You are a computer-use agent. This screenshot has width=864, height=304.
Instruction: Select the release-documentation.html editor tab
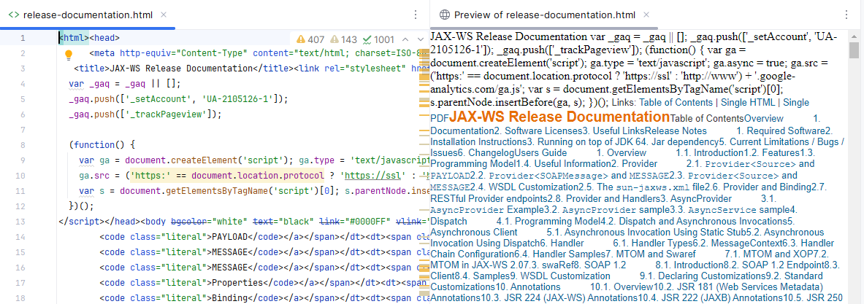click(87, 15)
